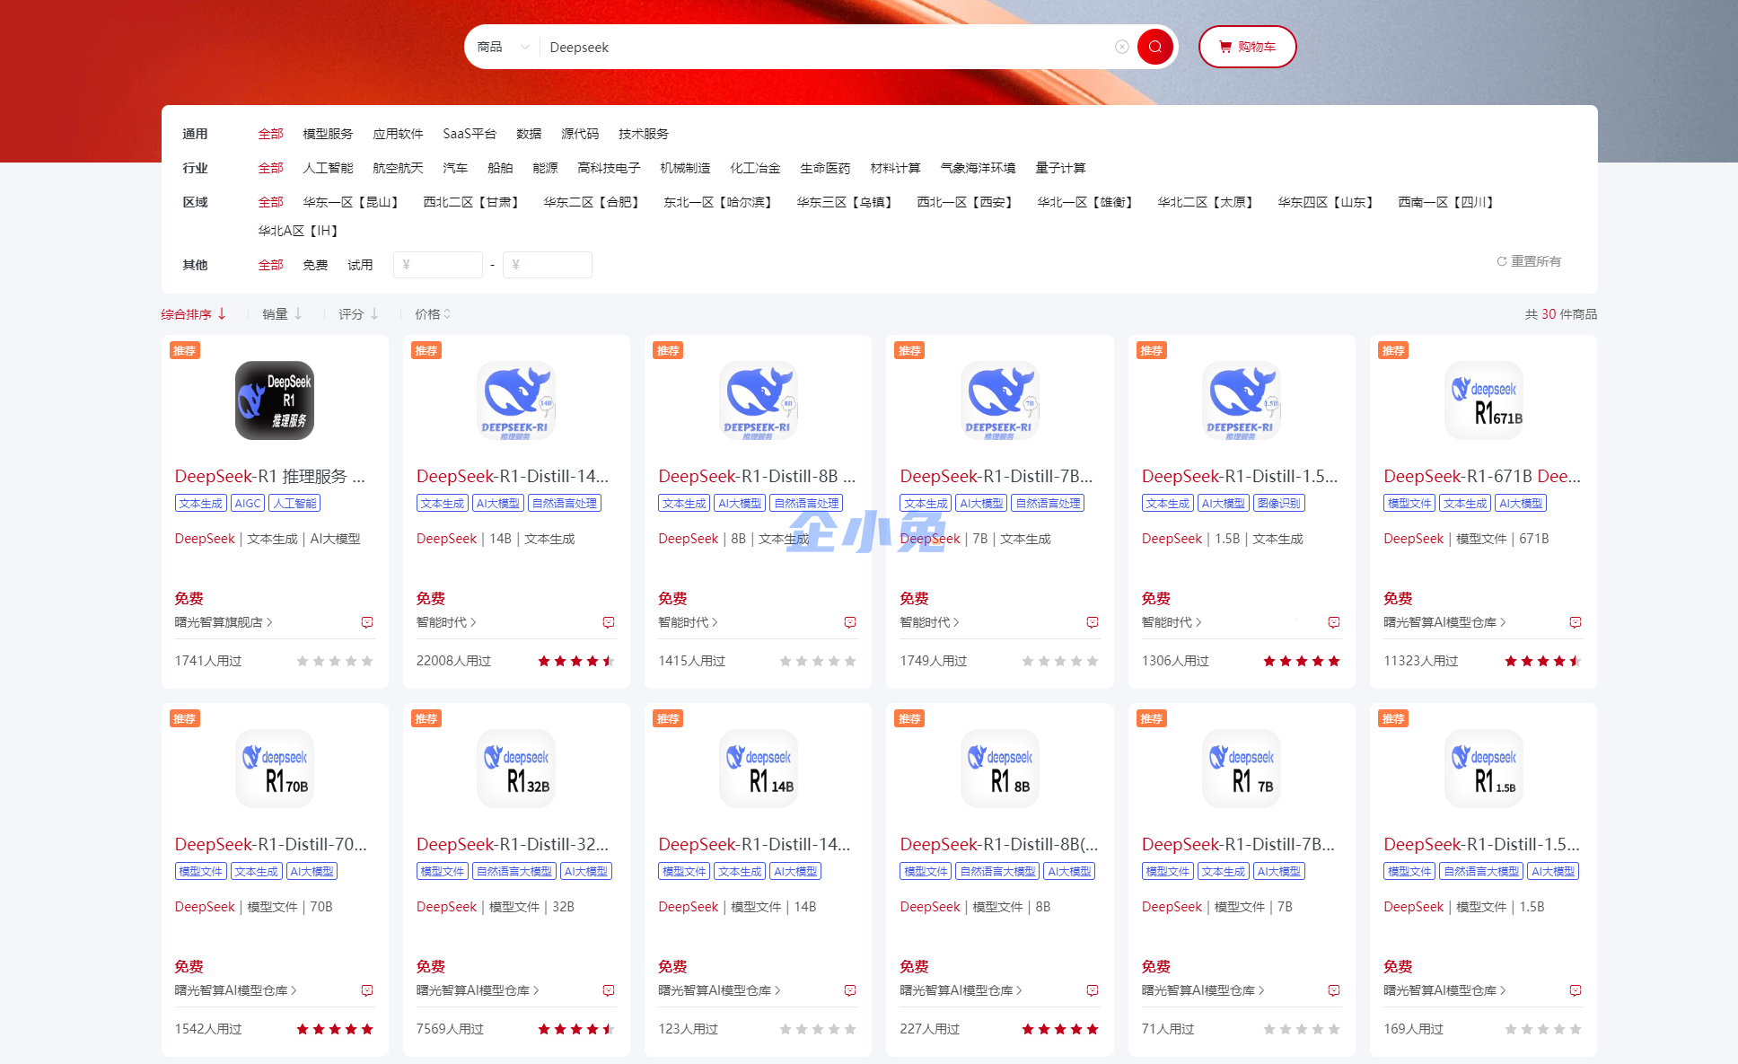
Task: Reset all filters with 重置所有
Action: tap(1529, 261)
